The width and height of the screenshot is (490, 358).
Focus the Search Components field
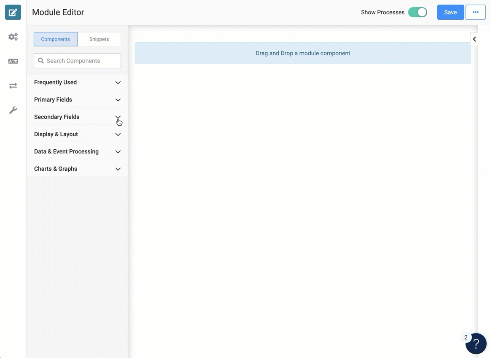click(77, 61)
